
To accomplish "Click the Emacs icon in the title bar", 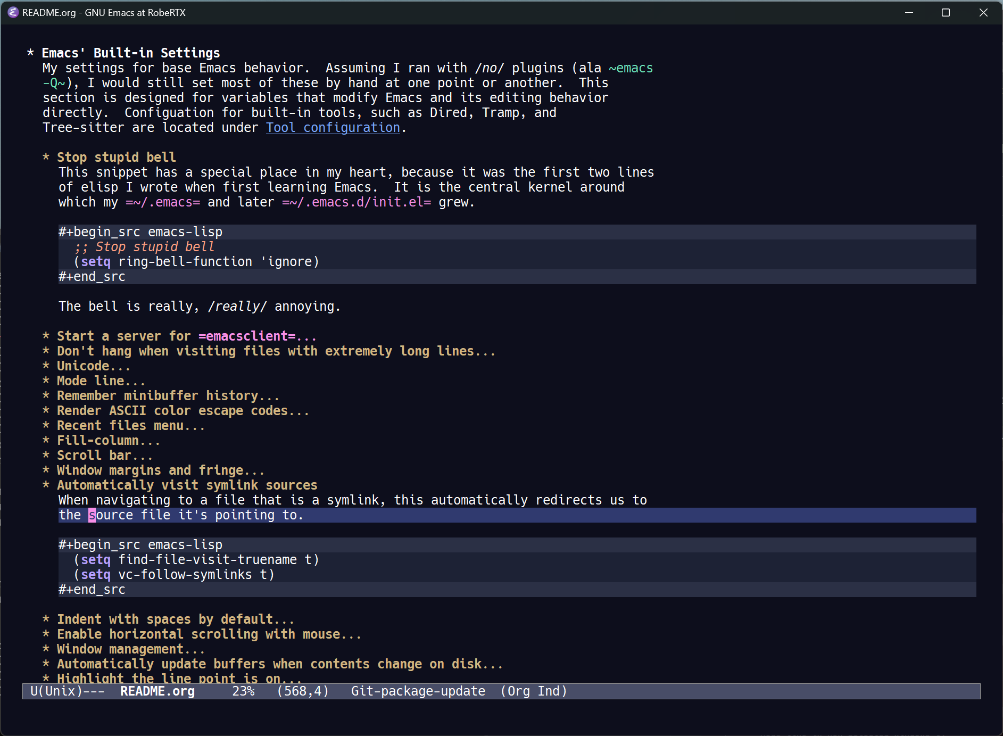I will pos(13,12).
